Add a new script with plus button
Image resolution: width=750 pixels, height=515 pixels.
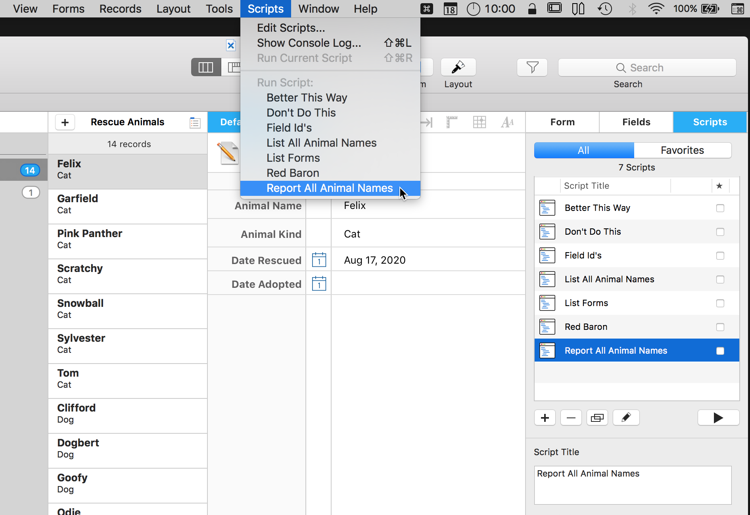[545, 417]
